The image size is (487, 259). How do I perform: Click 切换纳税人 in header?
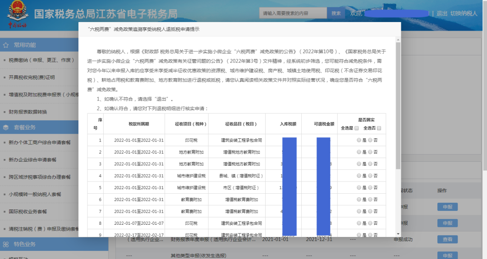[464, 14]
